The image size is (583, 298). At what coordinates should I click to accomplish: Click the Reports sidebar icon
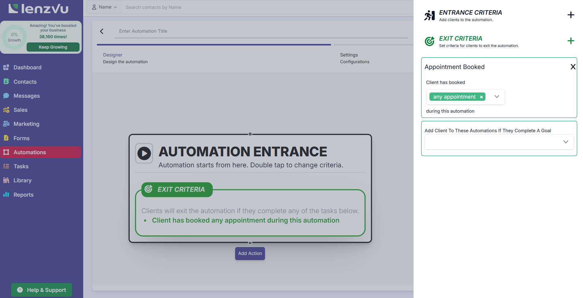[6, 194]
